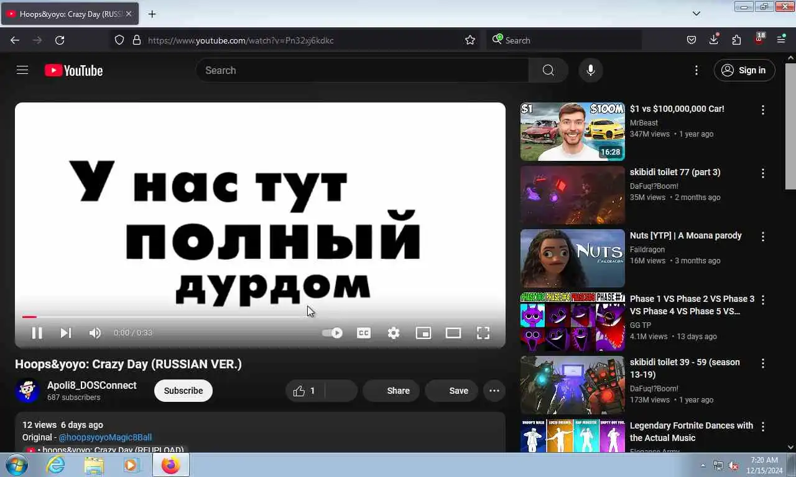Image resolution: width=796 pixels, height=477 pixels.
Task: Dislike the video
Action: 341,391
